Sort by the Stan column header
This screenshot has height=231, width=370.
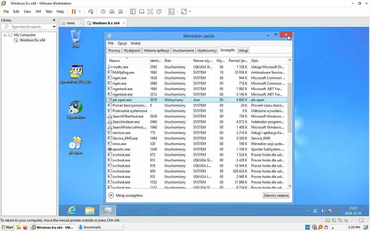[177, 60]
